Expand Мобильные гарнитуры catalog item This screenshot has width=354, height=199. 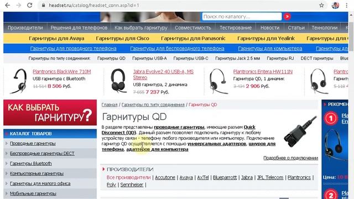[33, 193]
